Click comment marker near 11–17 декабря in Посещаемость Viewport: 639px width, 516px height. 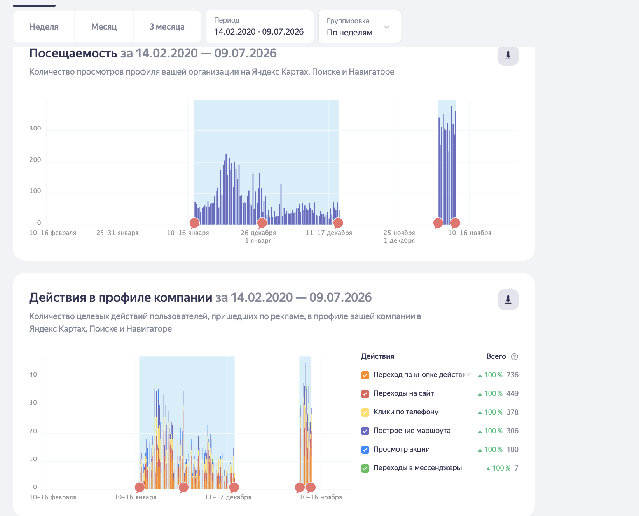point(338,223)
